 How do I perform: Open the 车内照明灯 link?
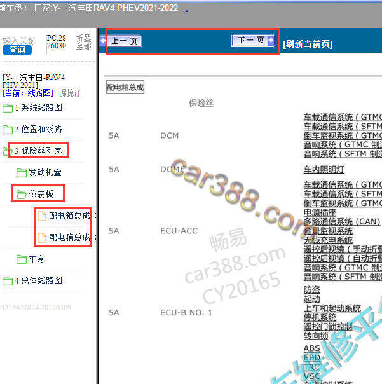[x=324, y=169]
